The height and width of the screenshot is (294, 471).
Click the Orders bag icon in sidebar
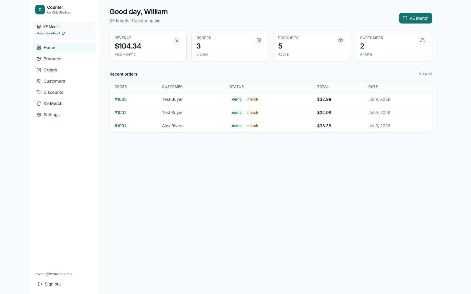(39, 70)
